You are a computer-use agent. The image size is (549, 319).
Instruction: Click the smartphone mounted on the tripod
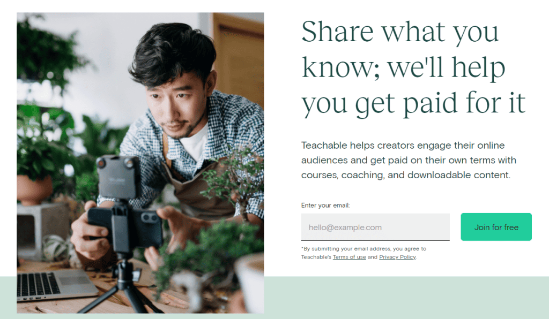tap(125, 228)
